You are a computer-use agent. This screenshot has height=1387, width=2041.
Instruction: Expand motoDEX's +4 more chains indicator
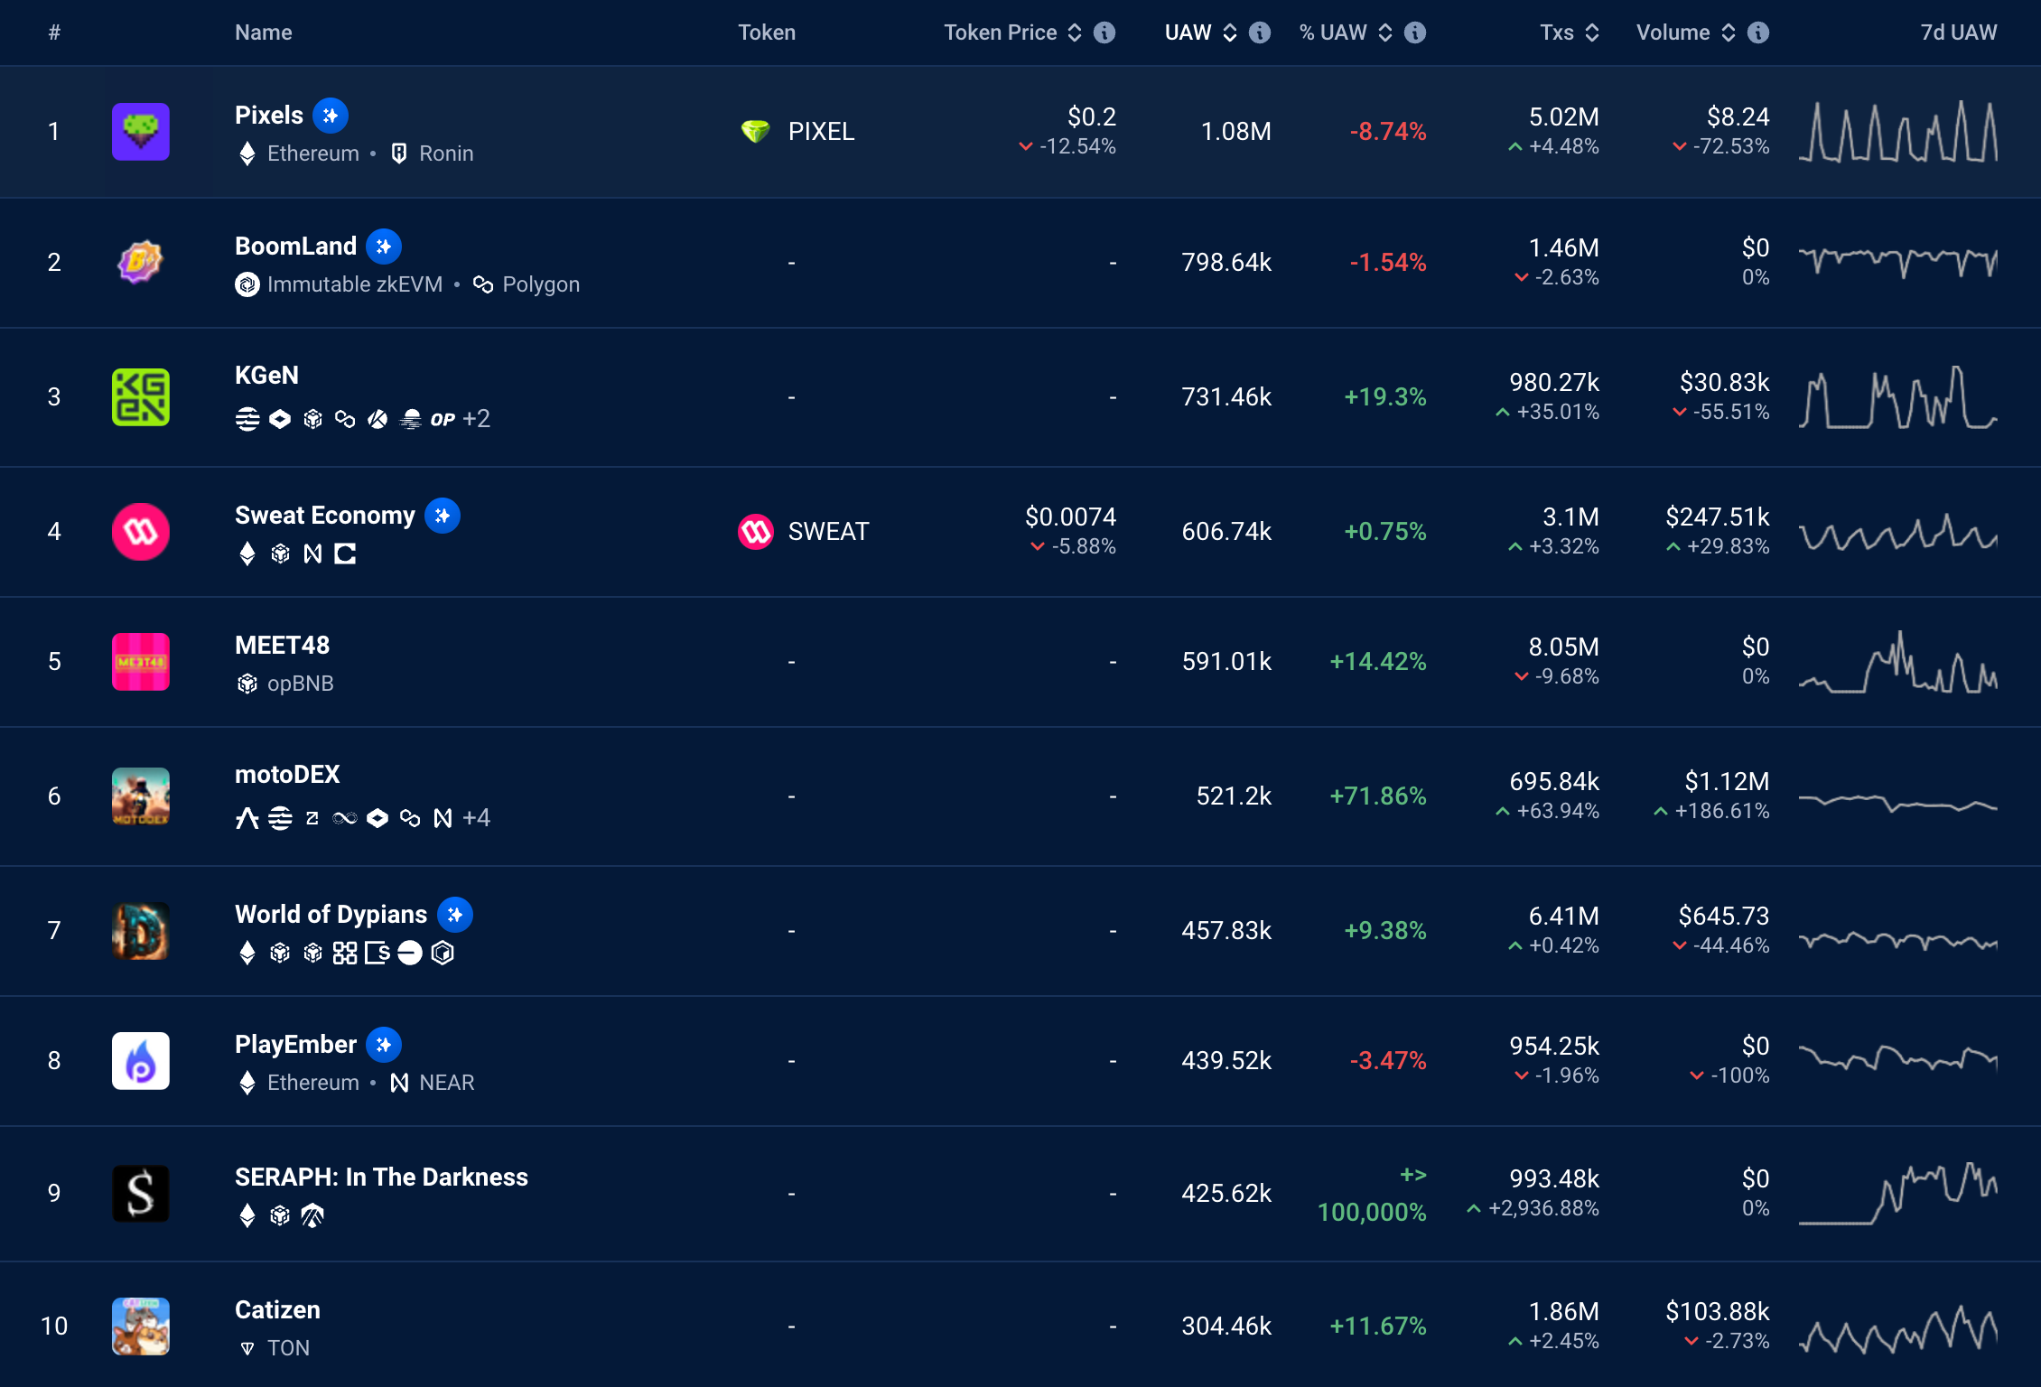coord(476,818)
